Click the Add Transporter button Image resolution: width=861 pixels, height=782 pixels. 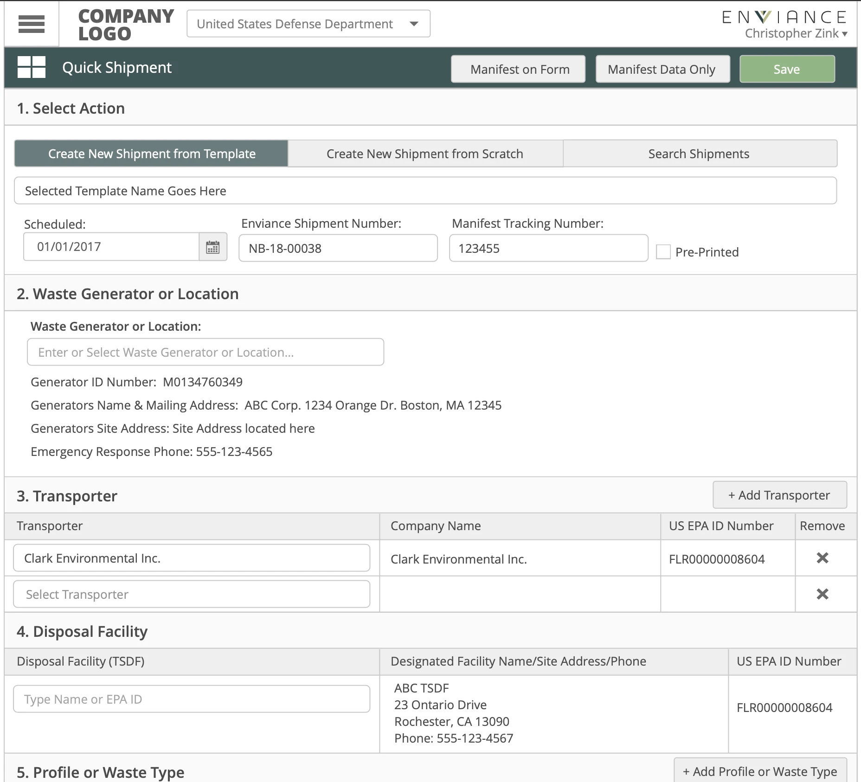click(x=780, y=495)
